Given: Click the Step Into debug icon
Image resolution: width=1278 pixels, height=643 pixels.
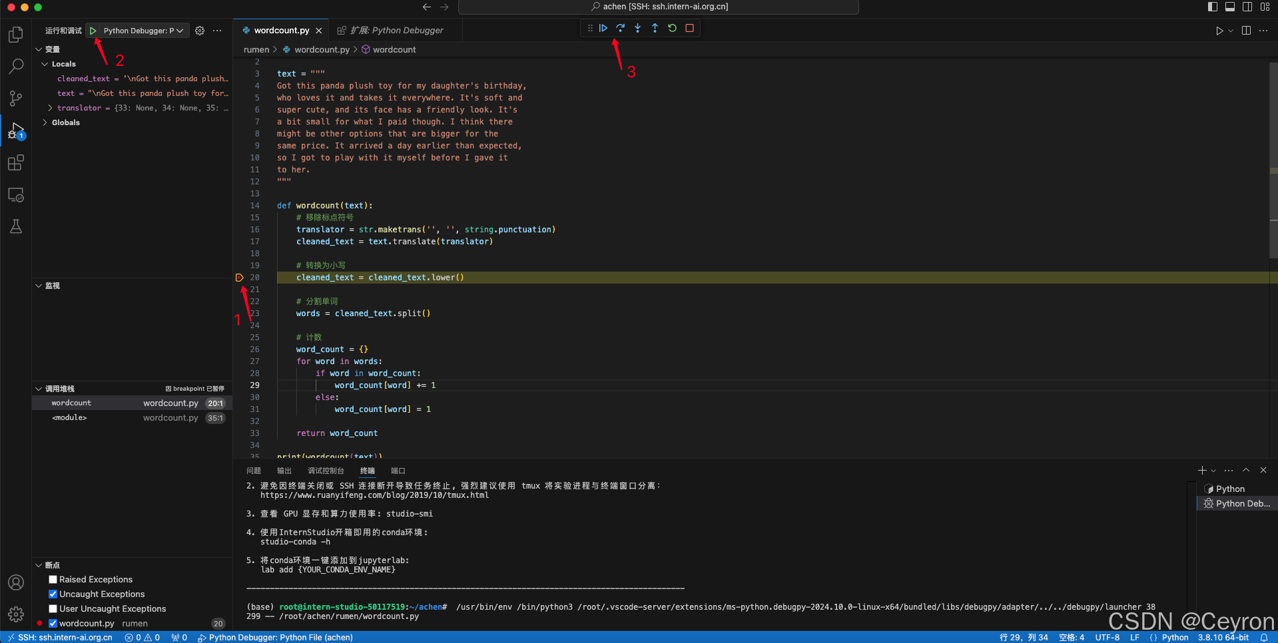Looking at the screenshot, I should [x=637, y=28].
